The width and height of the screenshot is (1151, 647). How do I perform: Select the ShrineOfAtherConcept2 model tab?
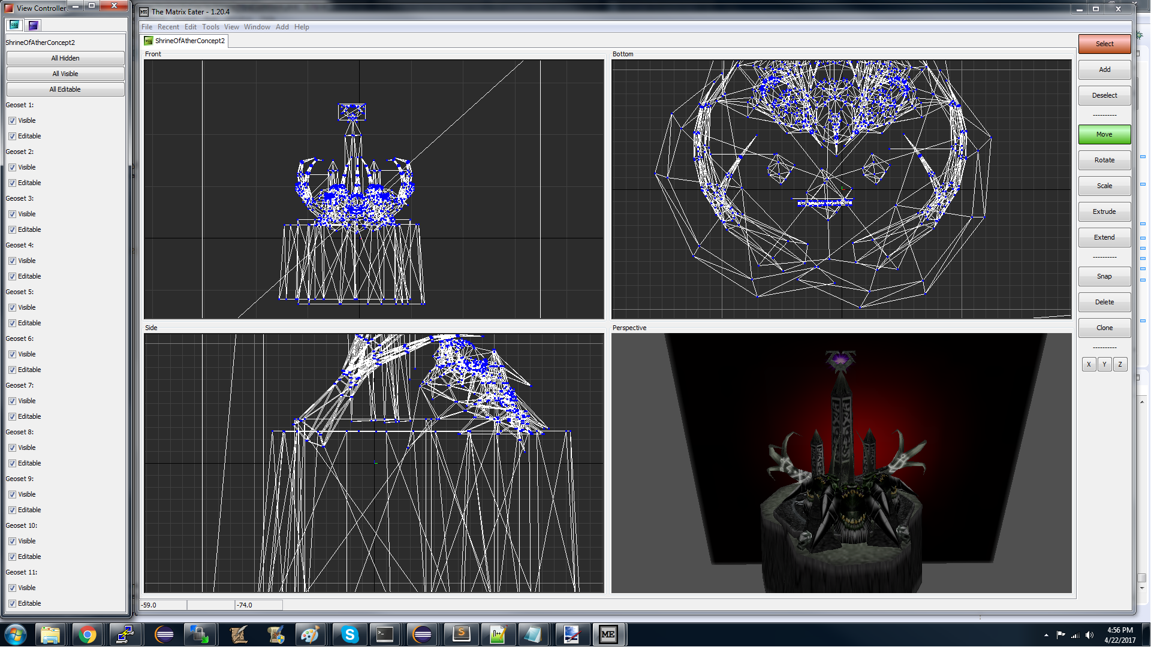click(185, 41)
